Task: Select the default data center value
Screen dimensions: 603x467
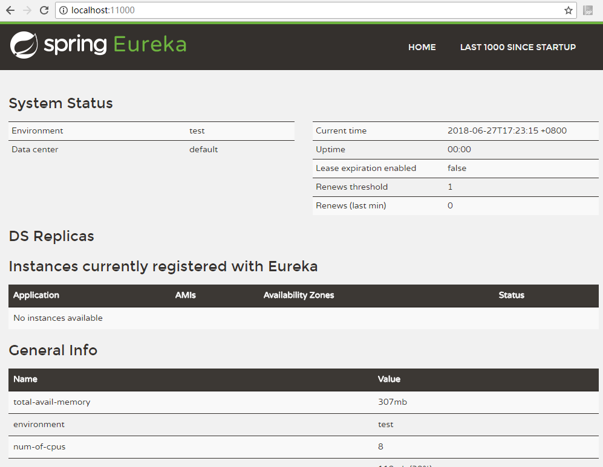Action: (x=203, y=149)
